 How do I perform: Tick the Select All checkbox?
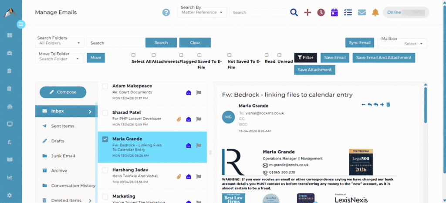click(x=133, y=55)
